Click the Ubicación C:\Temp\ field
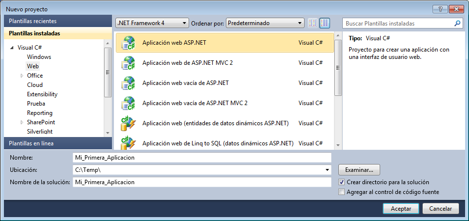 pyautogui.click(x=202, y=170)
